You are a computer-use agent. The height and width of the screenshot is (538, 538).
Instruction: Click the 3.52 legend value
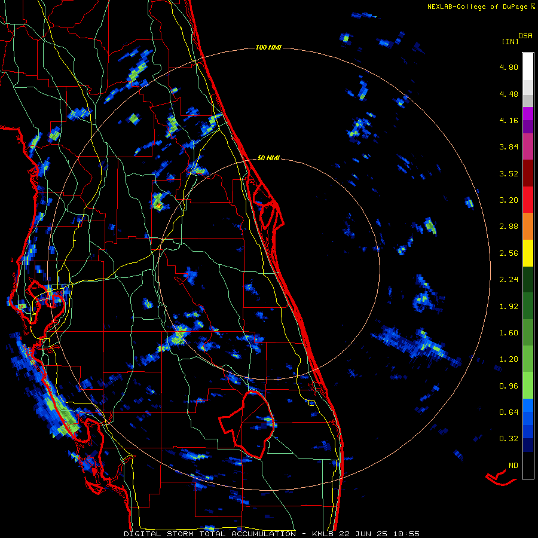(509, 173)
